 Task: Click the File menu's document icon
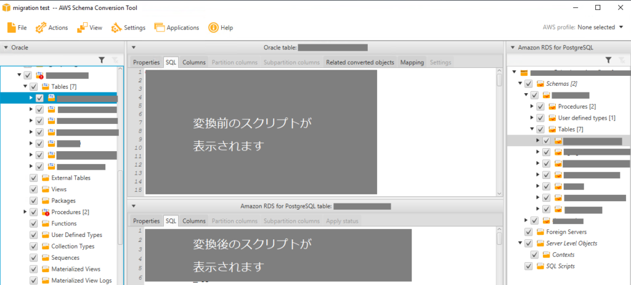11,27
